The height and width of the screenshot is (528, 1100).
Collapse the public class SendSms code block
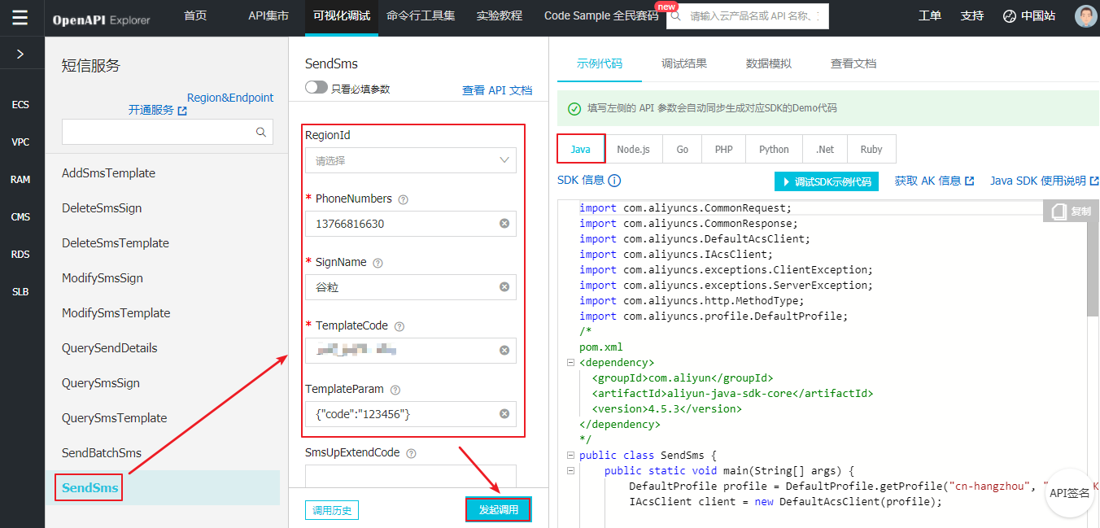[x=570, y=456]
